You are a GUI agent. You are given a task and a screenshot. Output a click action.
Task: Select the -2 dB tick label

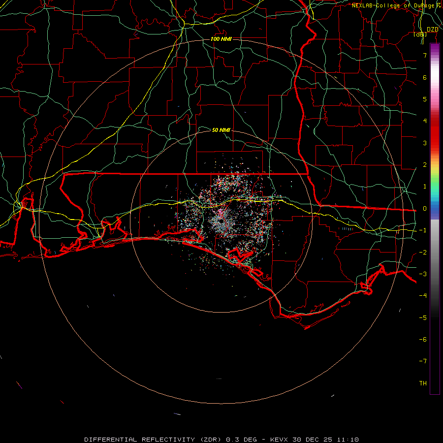click(x=423, y=253)
